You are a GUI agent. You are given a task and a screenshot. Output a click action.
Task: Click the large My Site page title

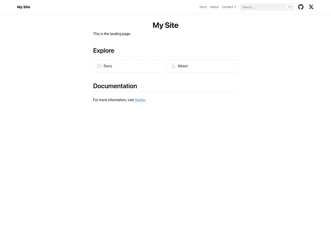pyautogui.click(x=165, y=25)
